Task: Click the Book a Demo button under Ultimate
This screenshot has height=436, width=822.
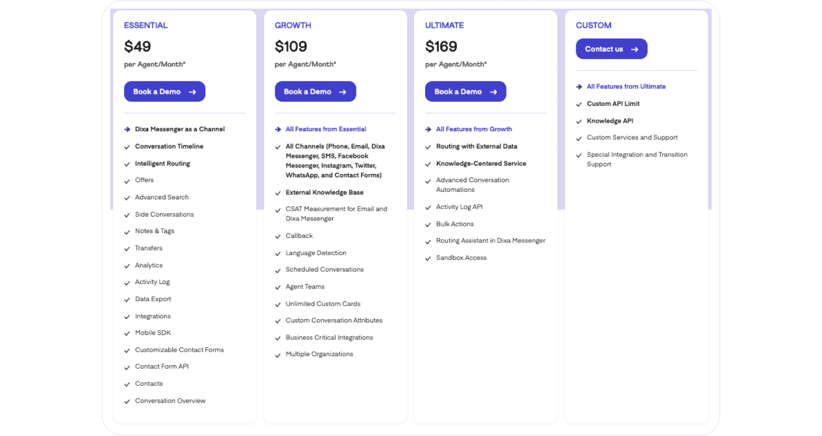Action: pos(466,92)
